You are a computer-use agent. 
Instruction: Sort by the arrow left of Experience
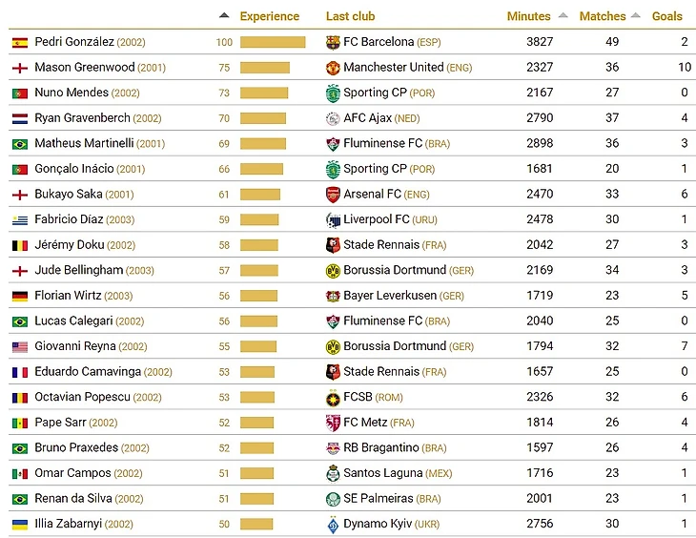(224, 15)
